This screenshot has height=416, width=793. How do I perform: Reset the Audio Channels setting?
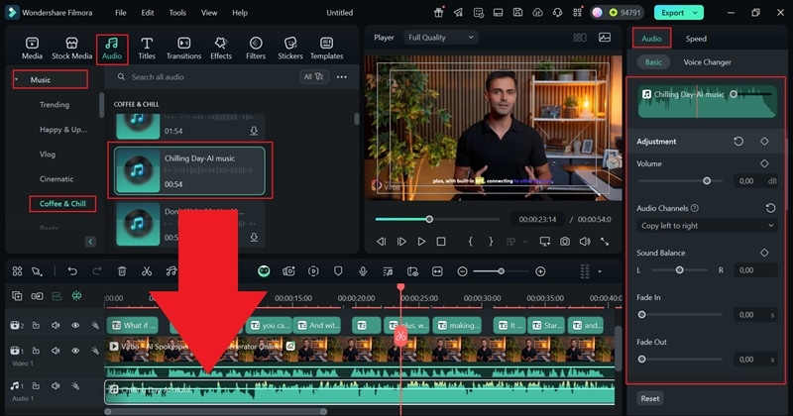pyautogui.click(x=770, y=208)
